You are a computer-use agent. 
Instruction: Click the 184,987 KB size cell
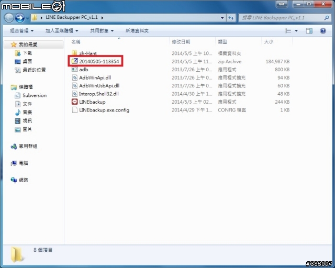tap(277, 62)
